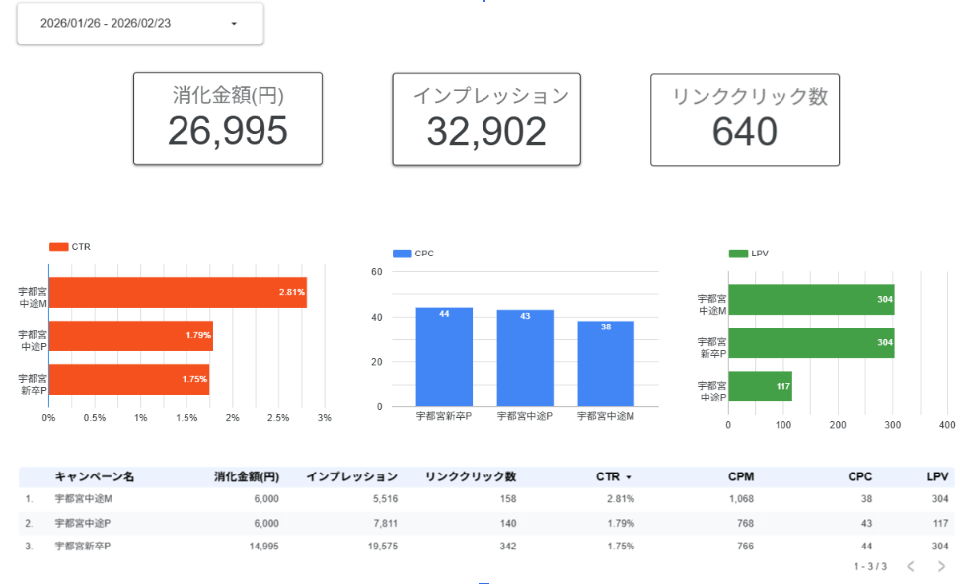
Task: Go to previous table page arrow
Action: (x=911, y=566)
